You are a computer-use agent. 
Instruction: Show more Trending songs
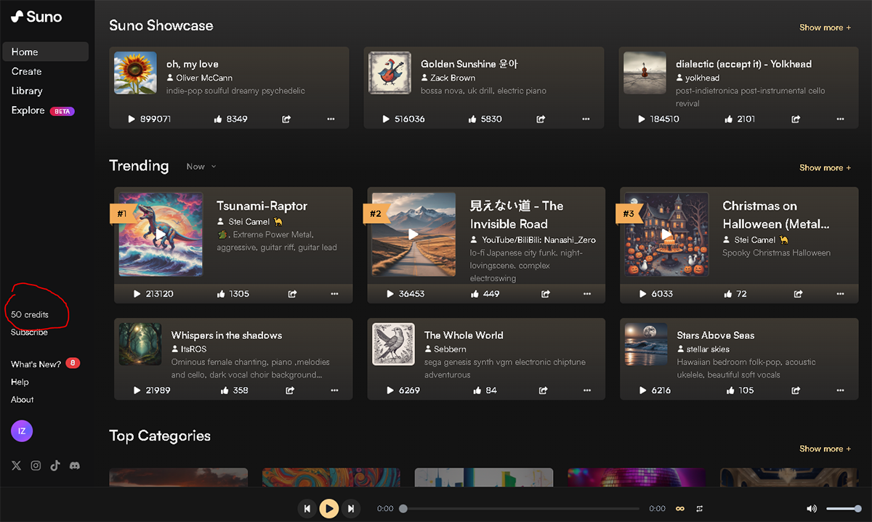(825, 168)
